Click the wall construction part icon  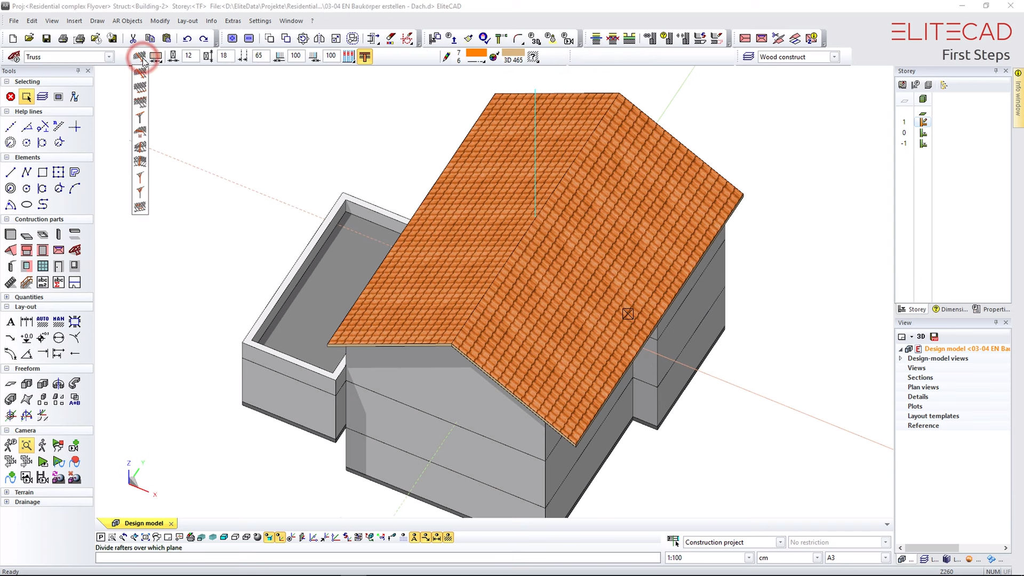[x=10, y=234]
